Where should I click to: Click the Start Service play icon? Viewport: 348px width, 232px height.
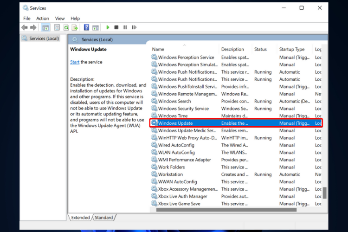(x=108, y=28)
